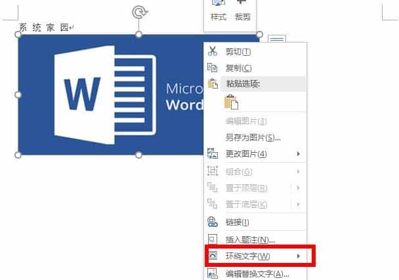399x280 pixels.
Task: Click the Copy icon in context menu
Action: coord(213,68)
